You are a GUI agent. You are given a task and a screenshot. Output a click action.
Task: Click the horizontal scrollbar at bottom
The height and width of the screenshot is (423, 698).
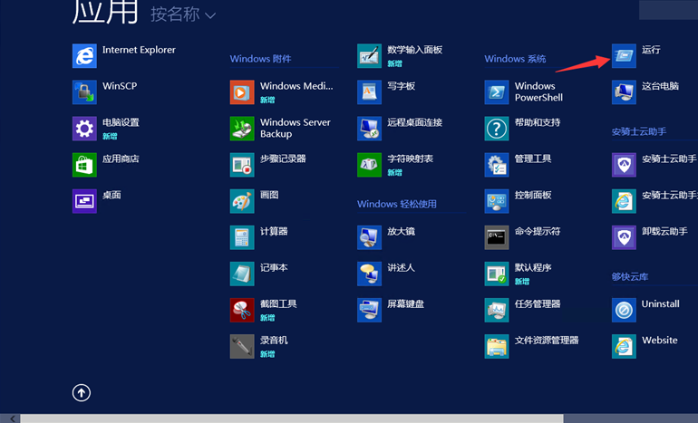click(290, 418)
